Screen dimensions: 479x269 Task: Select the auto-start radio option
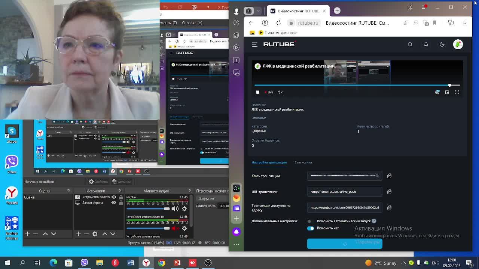click(309, 221)
